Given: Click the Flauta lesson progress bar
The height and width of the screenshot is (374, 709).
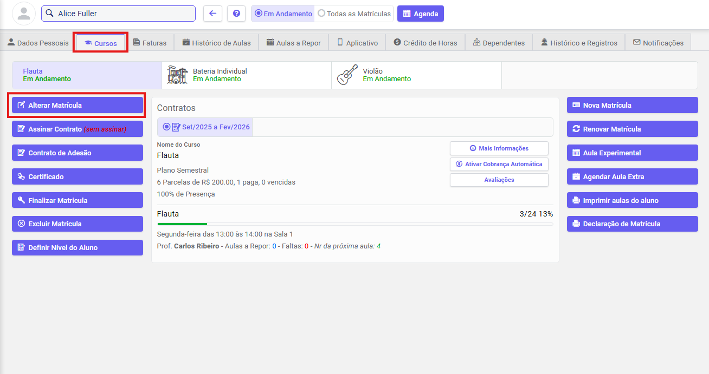Looking at the screenshot, I should pyautogui.click(x=354, y=224).
